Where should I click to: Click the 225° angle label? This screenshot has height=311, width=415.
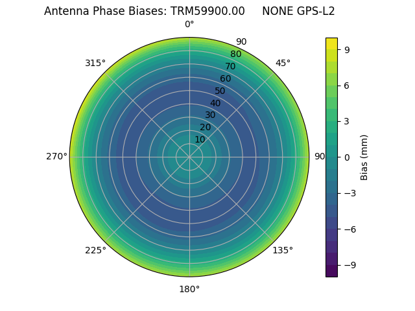coord(95,250)
